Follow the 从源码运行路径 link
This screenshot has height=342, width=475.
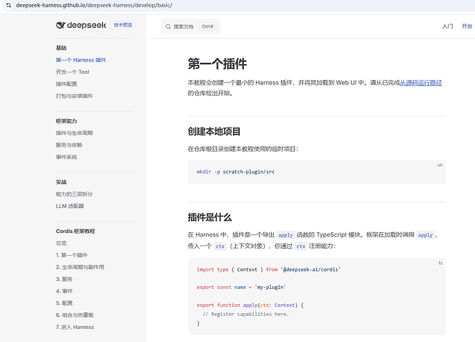click(421, 83)
